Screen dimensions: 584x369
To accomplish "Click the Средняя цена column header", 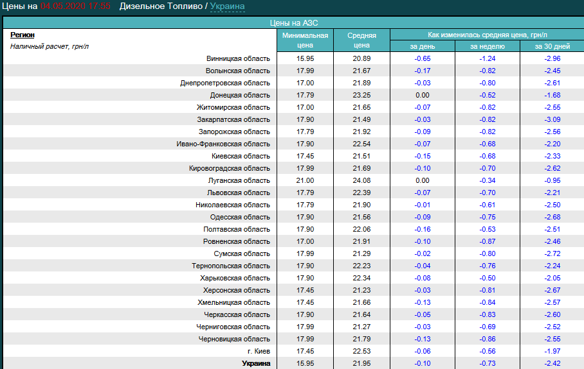I will pos(361,40).
